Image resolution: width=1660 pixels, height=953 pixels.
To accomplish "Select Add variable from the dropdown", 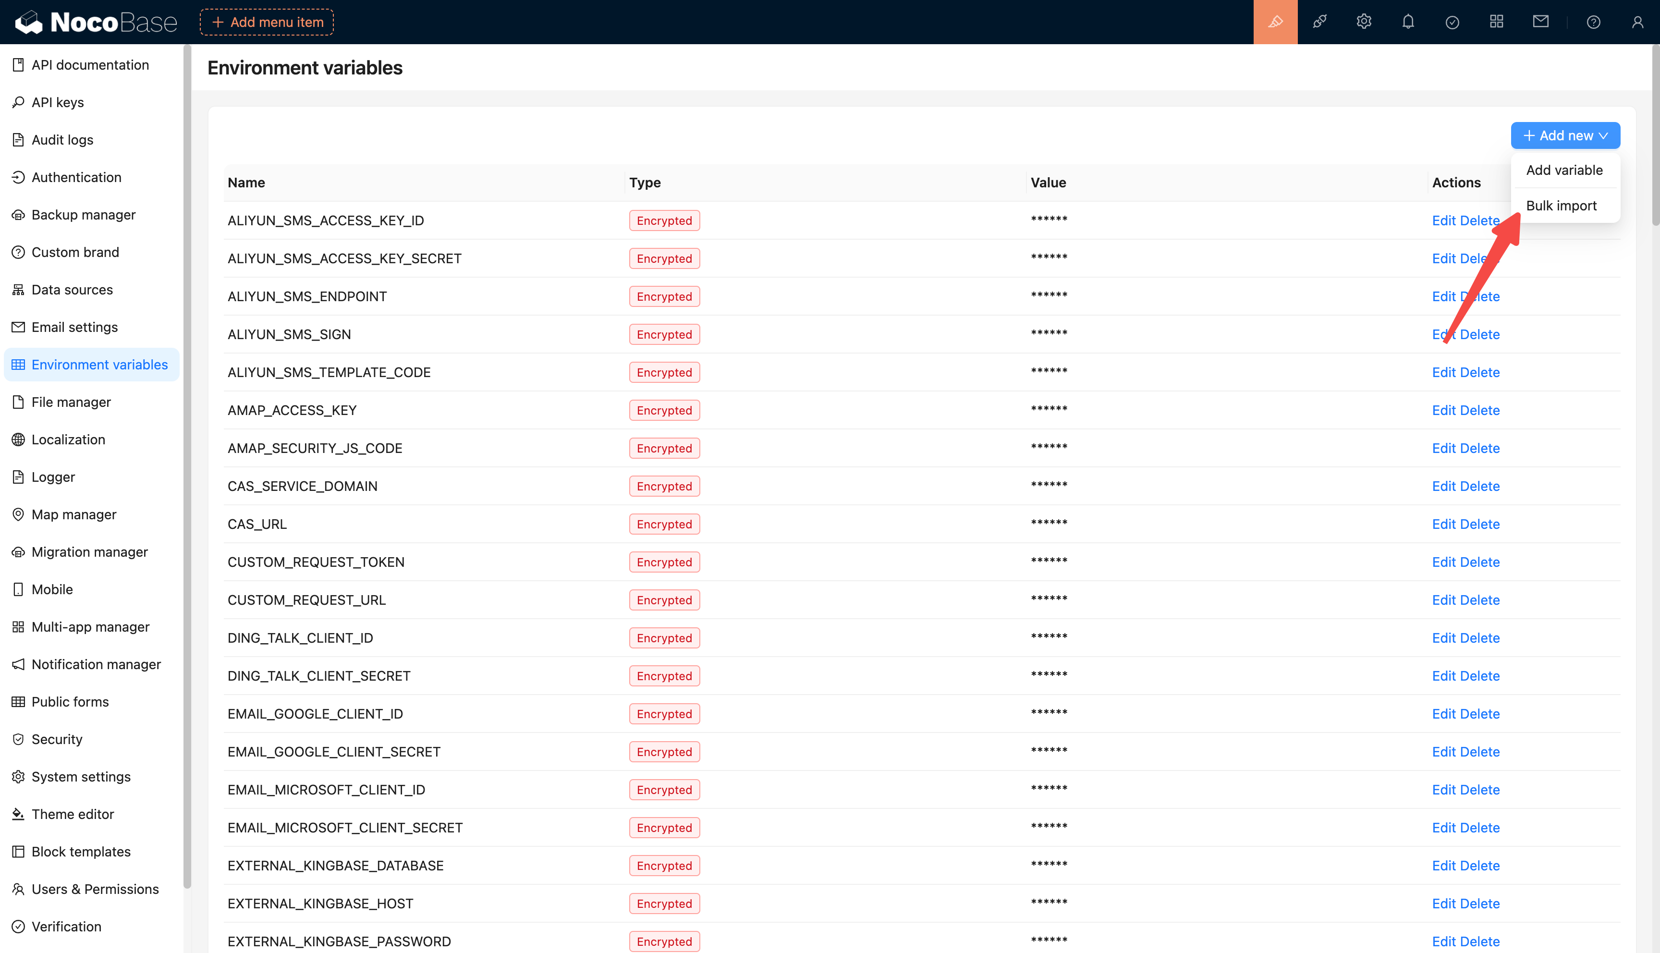I will [1564, 170].
